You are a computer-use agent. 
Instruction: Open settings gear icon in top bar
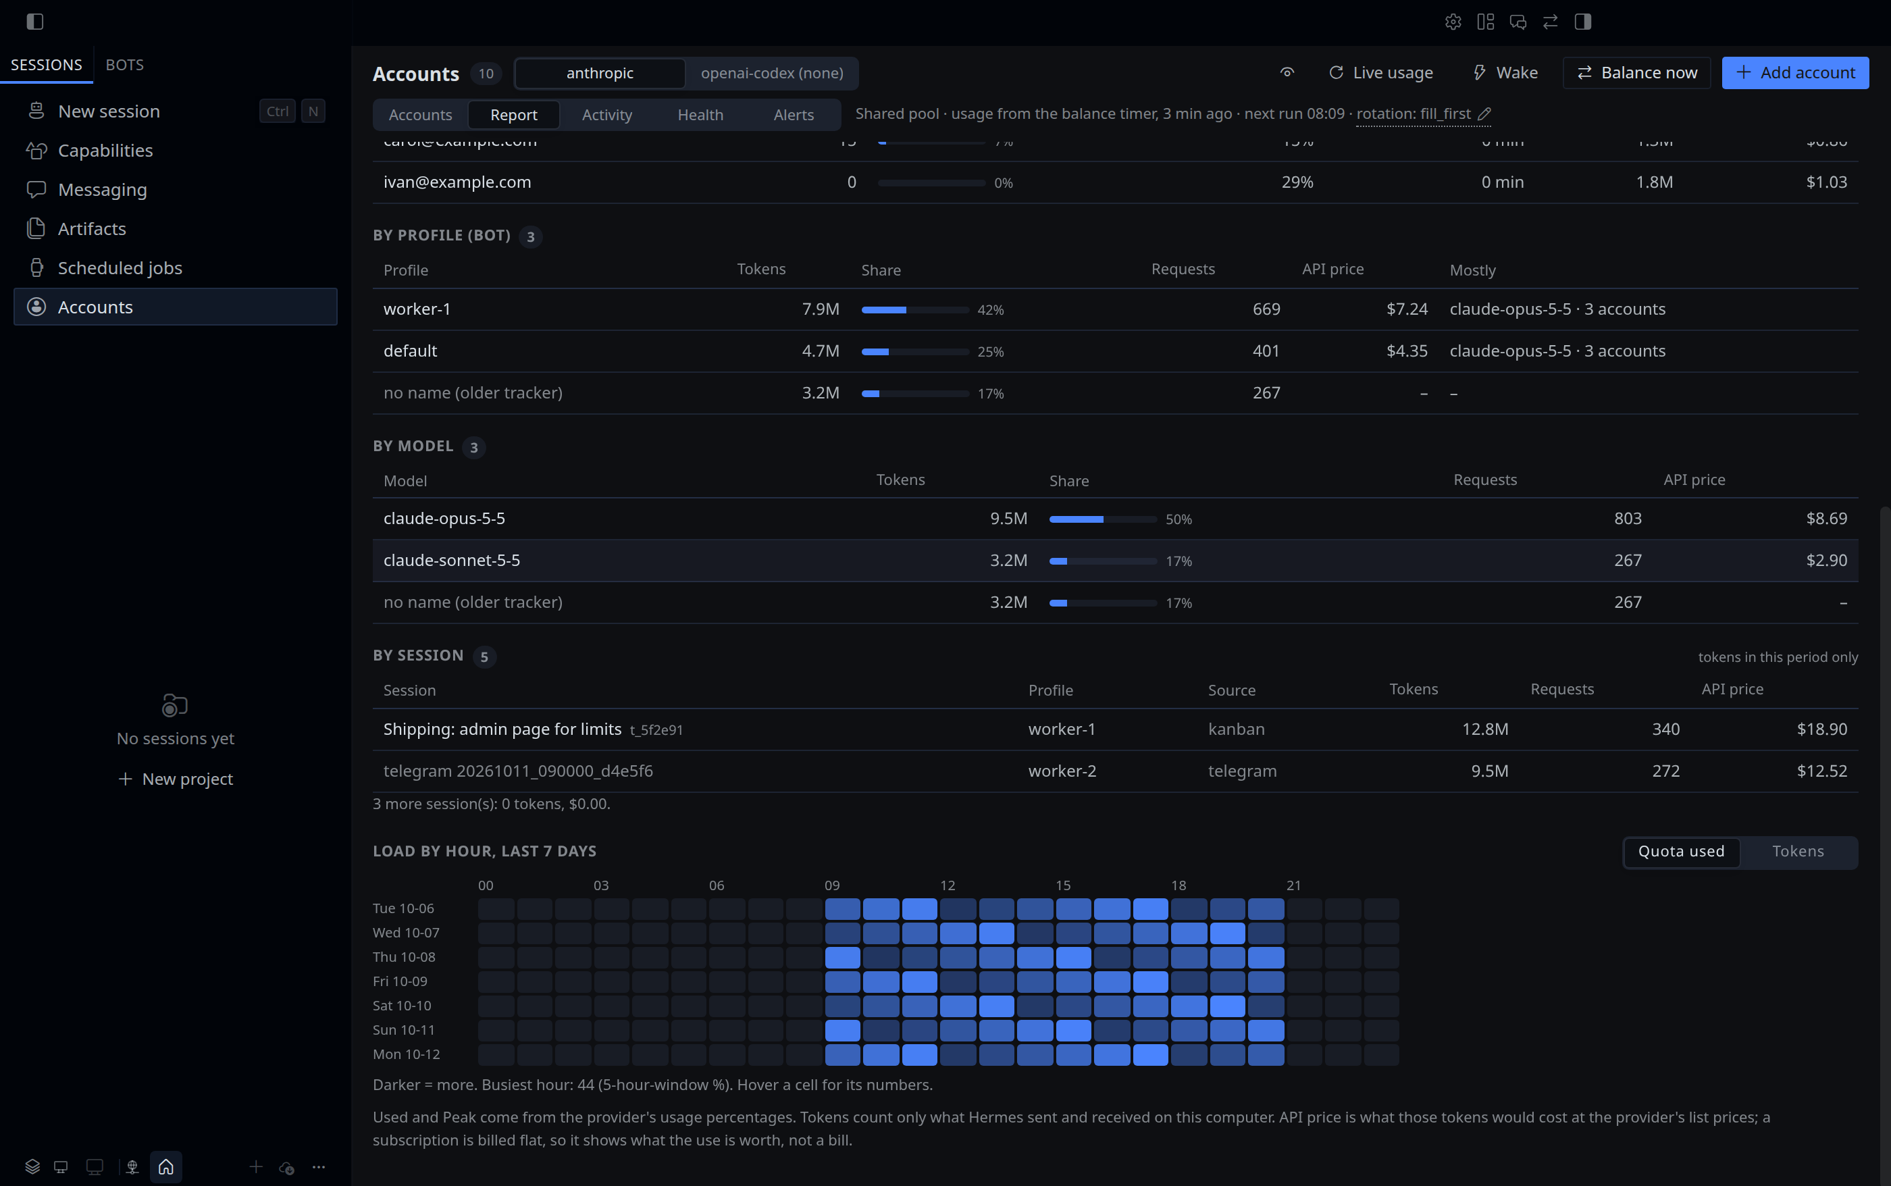1453,22
